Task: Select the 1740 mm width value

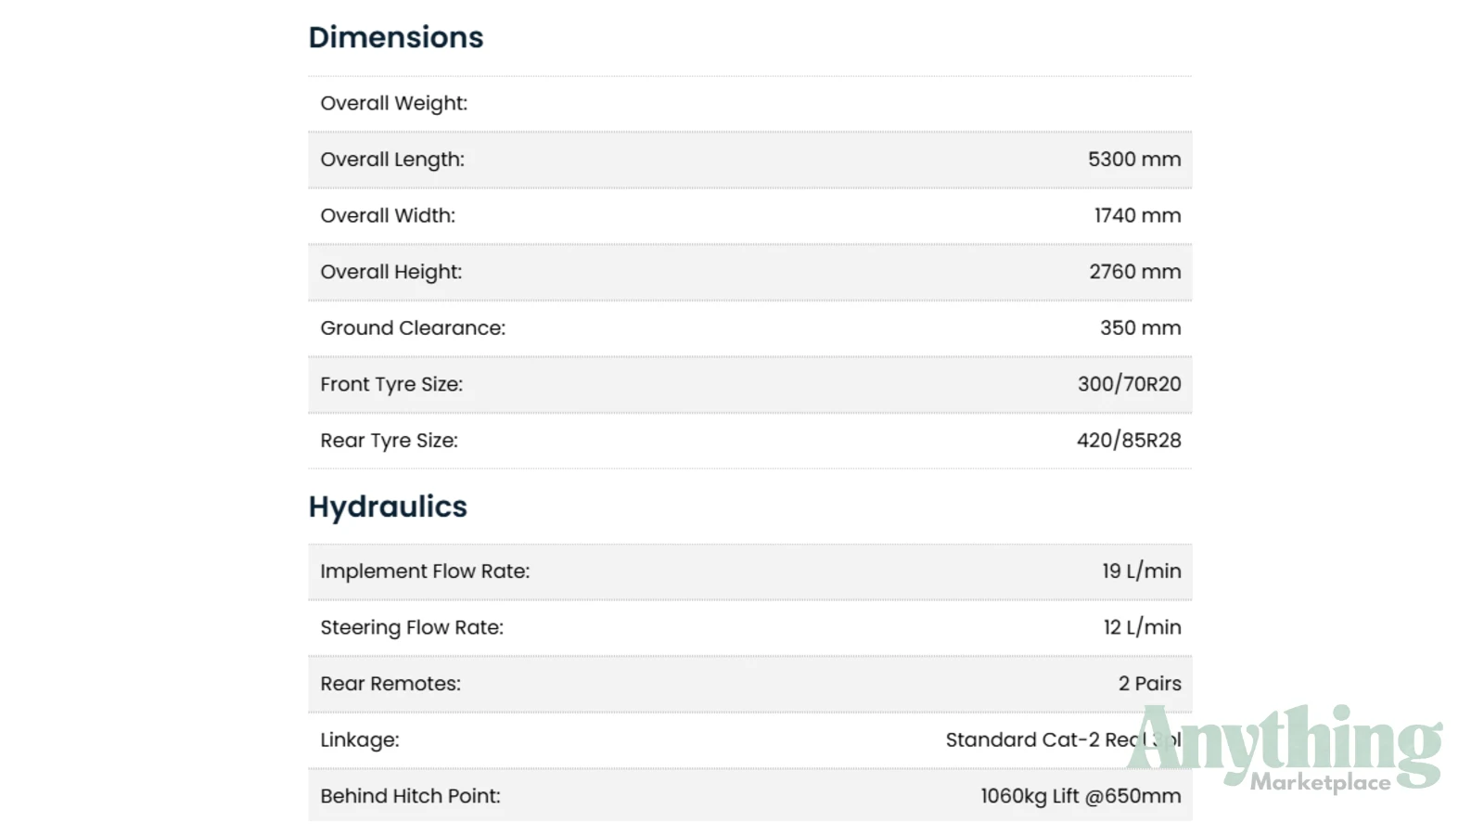Action: [x=1138, y=215]
